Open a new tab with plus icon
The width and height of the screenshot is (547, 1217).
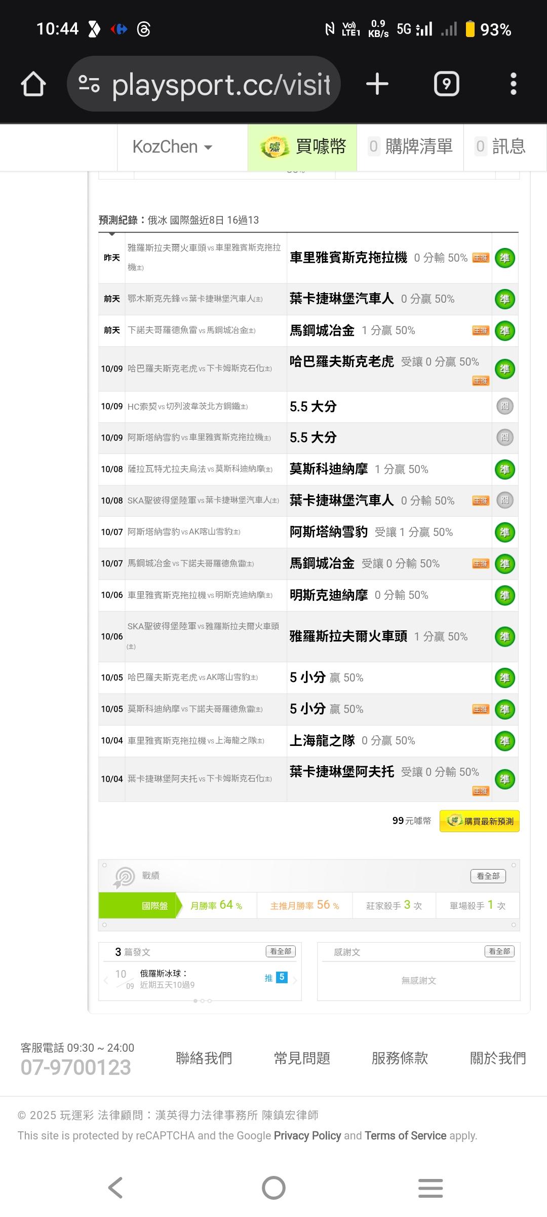tap(377, 84)
